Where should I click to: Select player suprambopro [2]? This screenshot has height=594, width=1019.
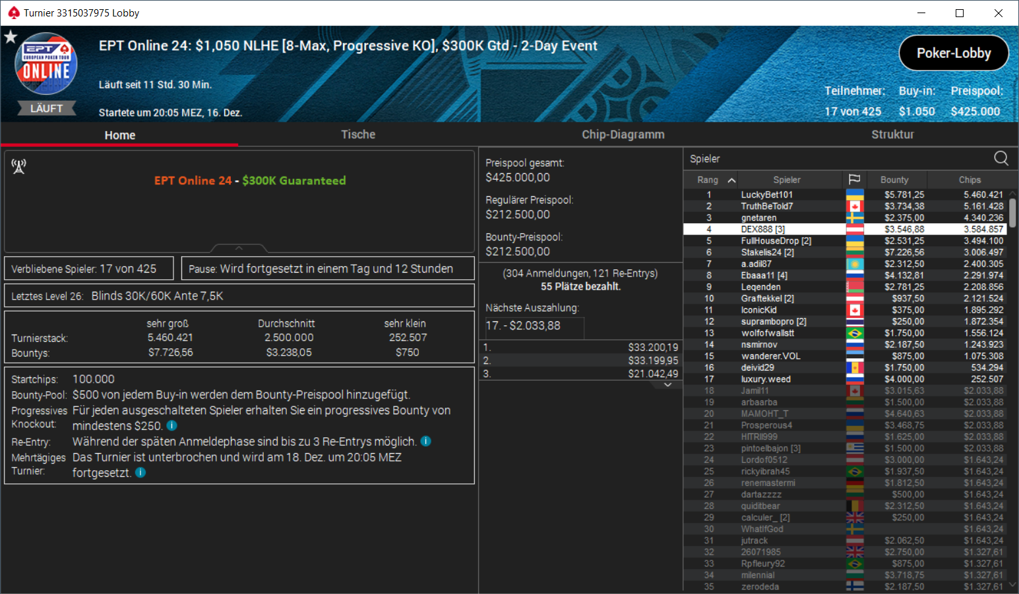point(846,321)
